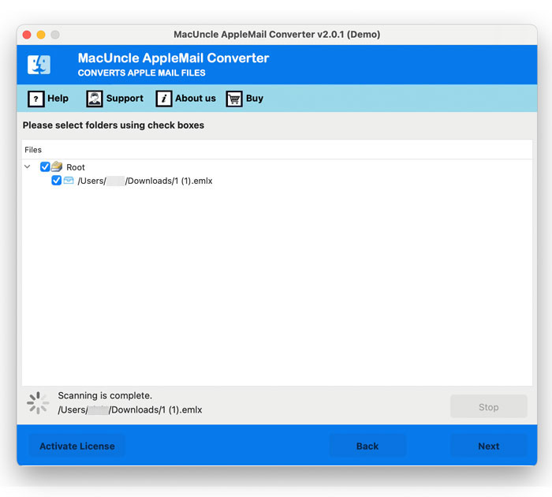552x497 pixels.
Task: Close the window with red button
Action: 27,35
